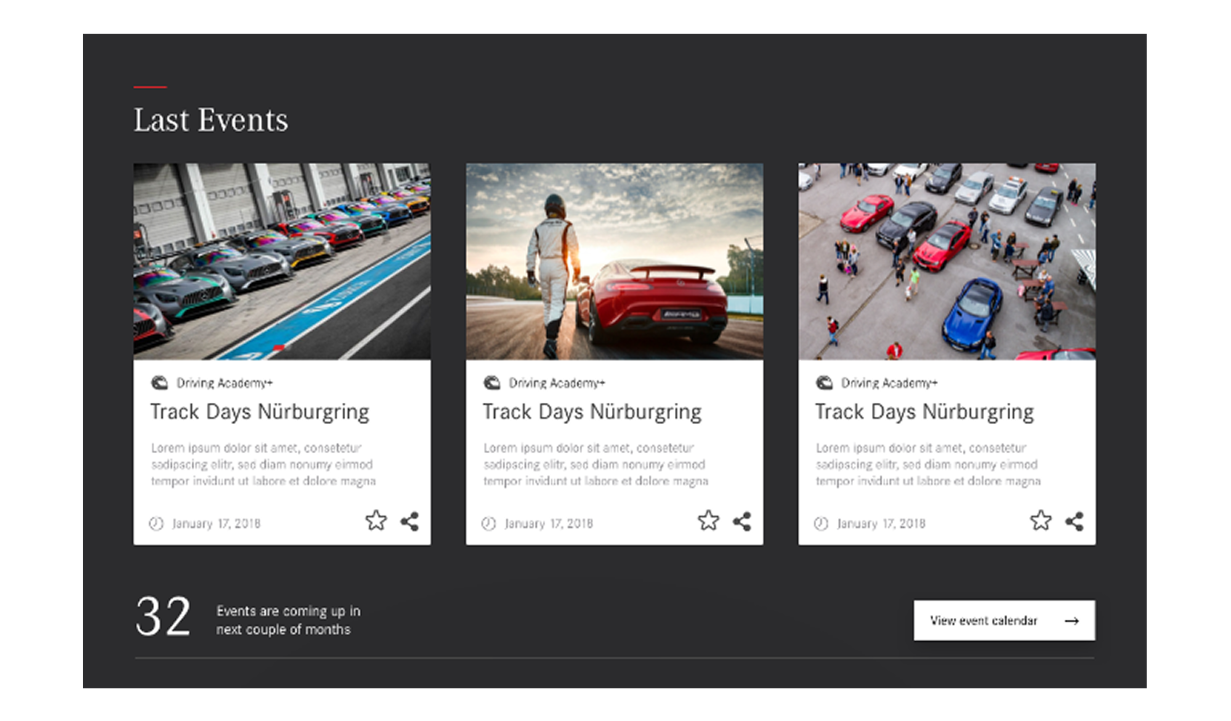1231x721 pixels.
Task: Toggle the star on the middle event card
Action: 709,520
